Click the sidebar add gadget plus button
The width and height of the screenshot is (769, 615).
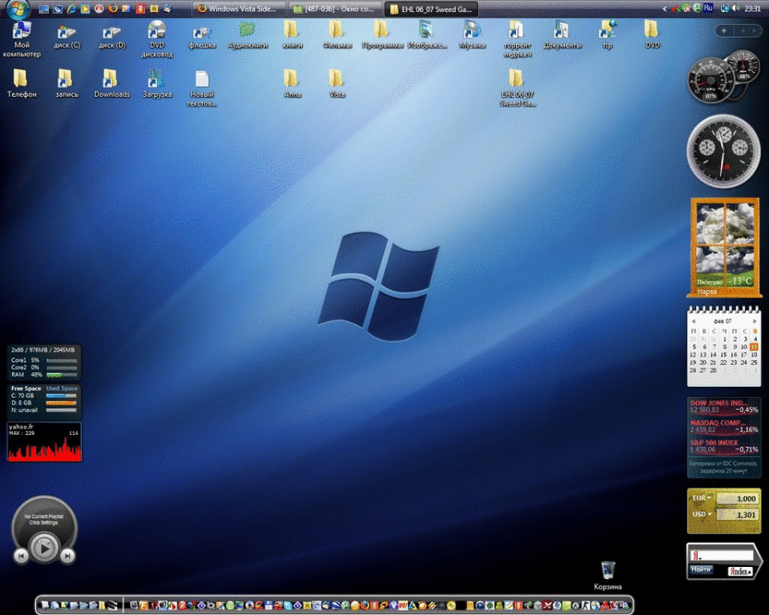pos(724,31)
